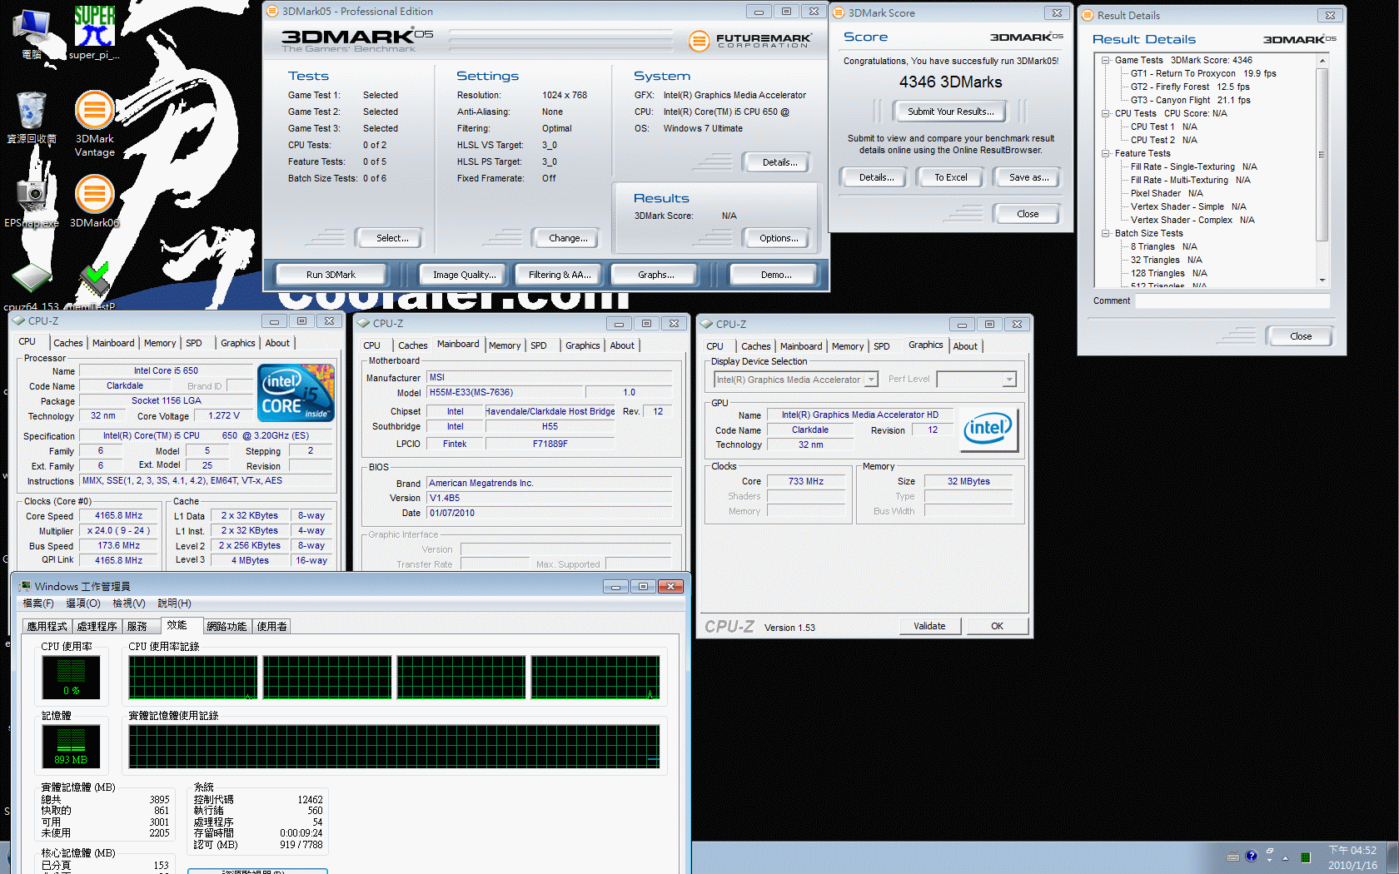Click the help icon in system tray
This screenshot has width=1399, height=874.
(1251, 857)
